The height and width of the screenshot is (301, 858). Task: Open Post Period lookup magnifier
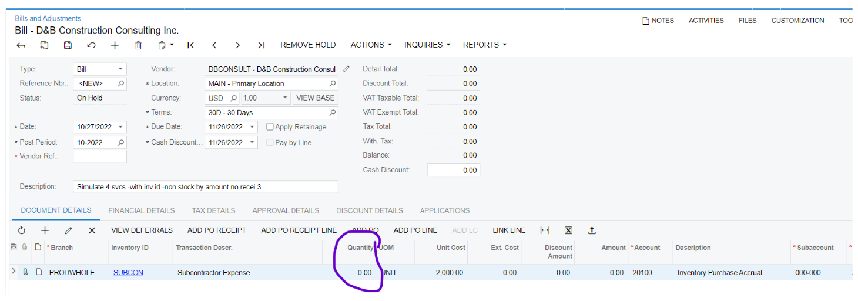pyautogui.click(x=121, y=142)
